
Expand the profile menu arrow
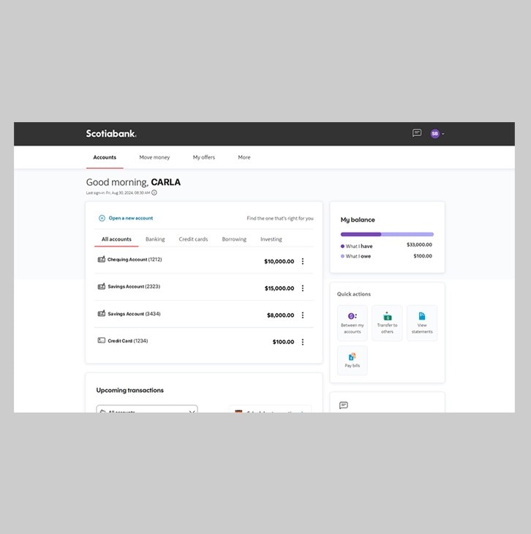point(442,134)
